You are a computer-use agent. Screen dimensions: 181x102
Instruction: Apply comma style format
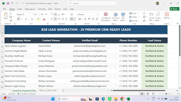tap(89, 19)
